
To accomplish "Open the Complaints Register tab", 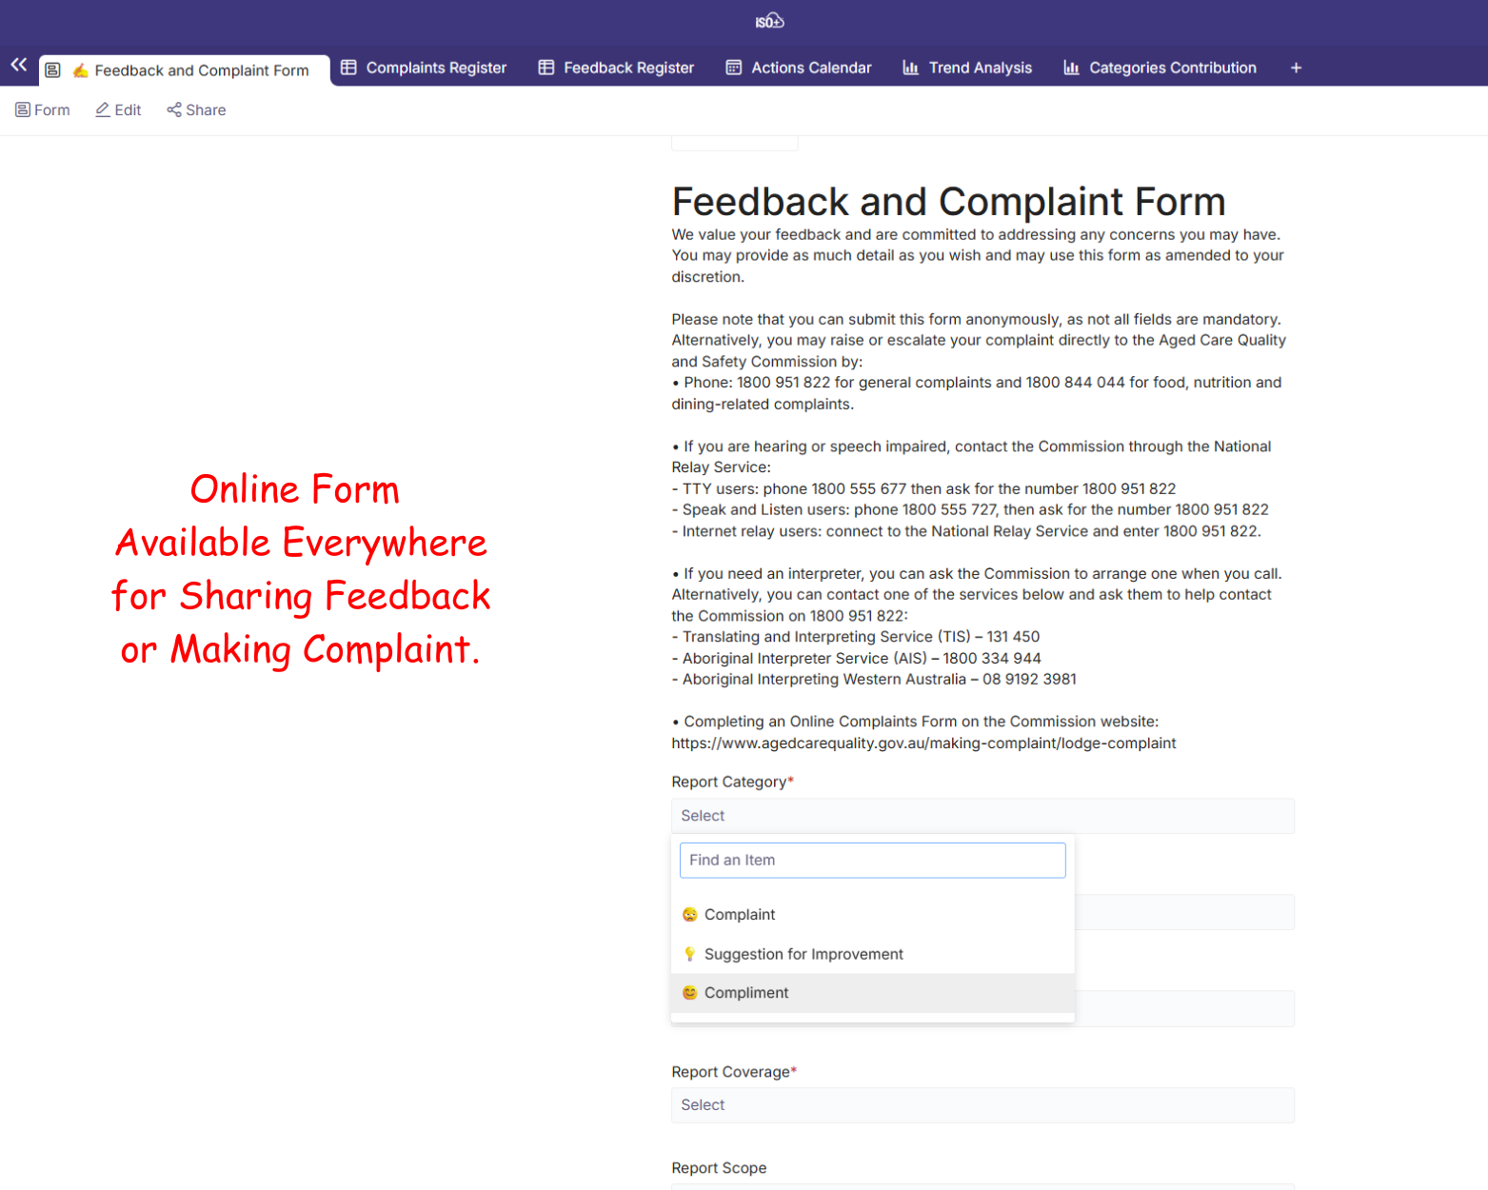I will (x=436, y=68).
